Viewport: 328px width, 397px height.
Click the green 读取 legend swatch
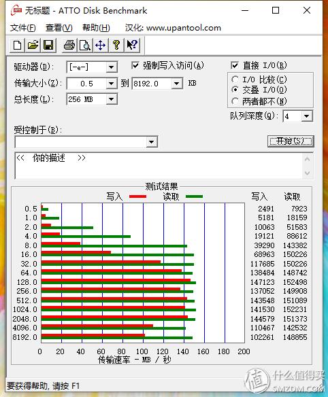(194, 196)
